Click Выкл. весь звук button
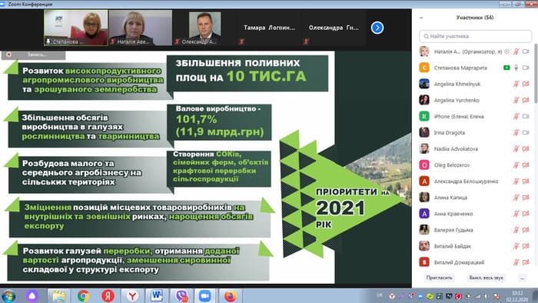 point(486,278)
